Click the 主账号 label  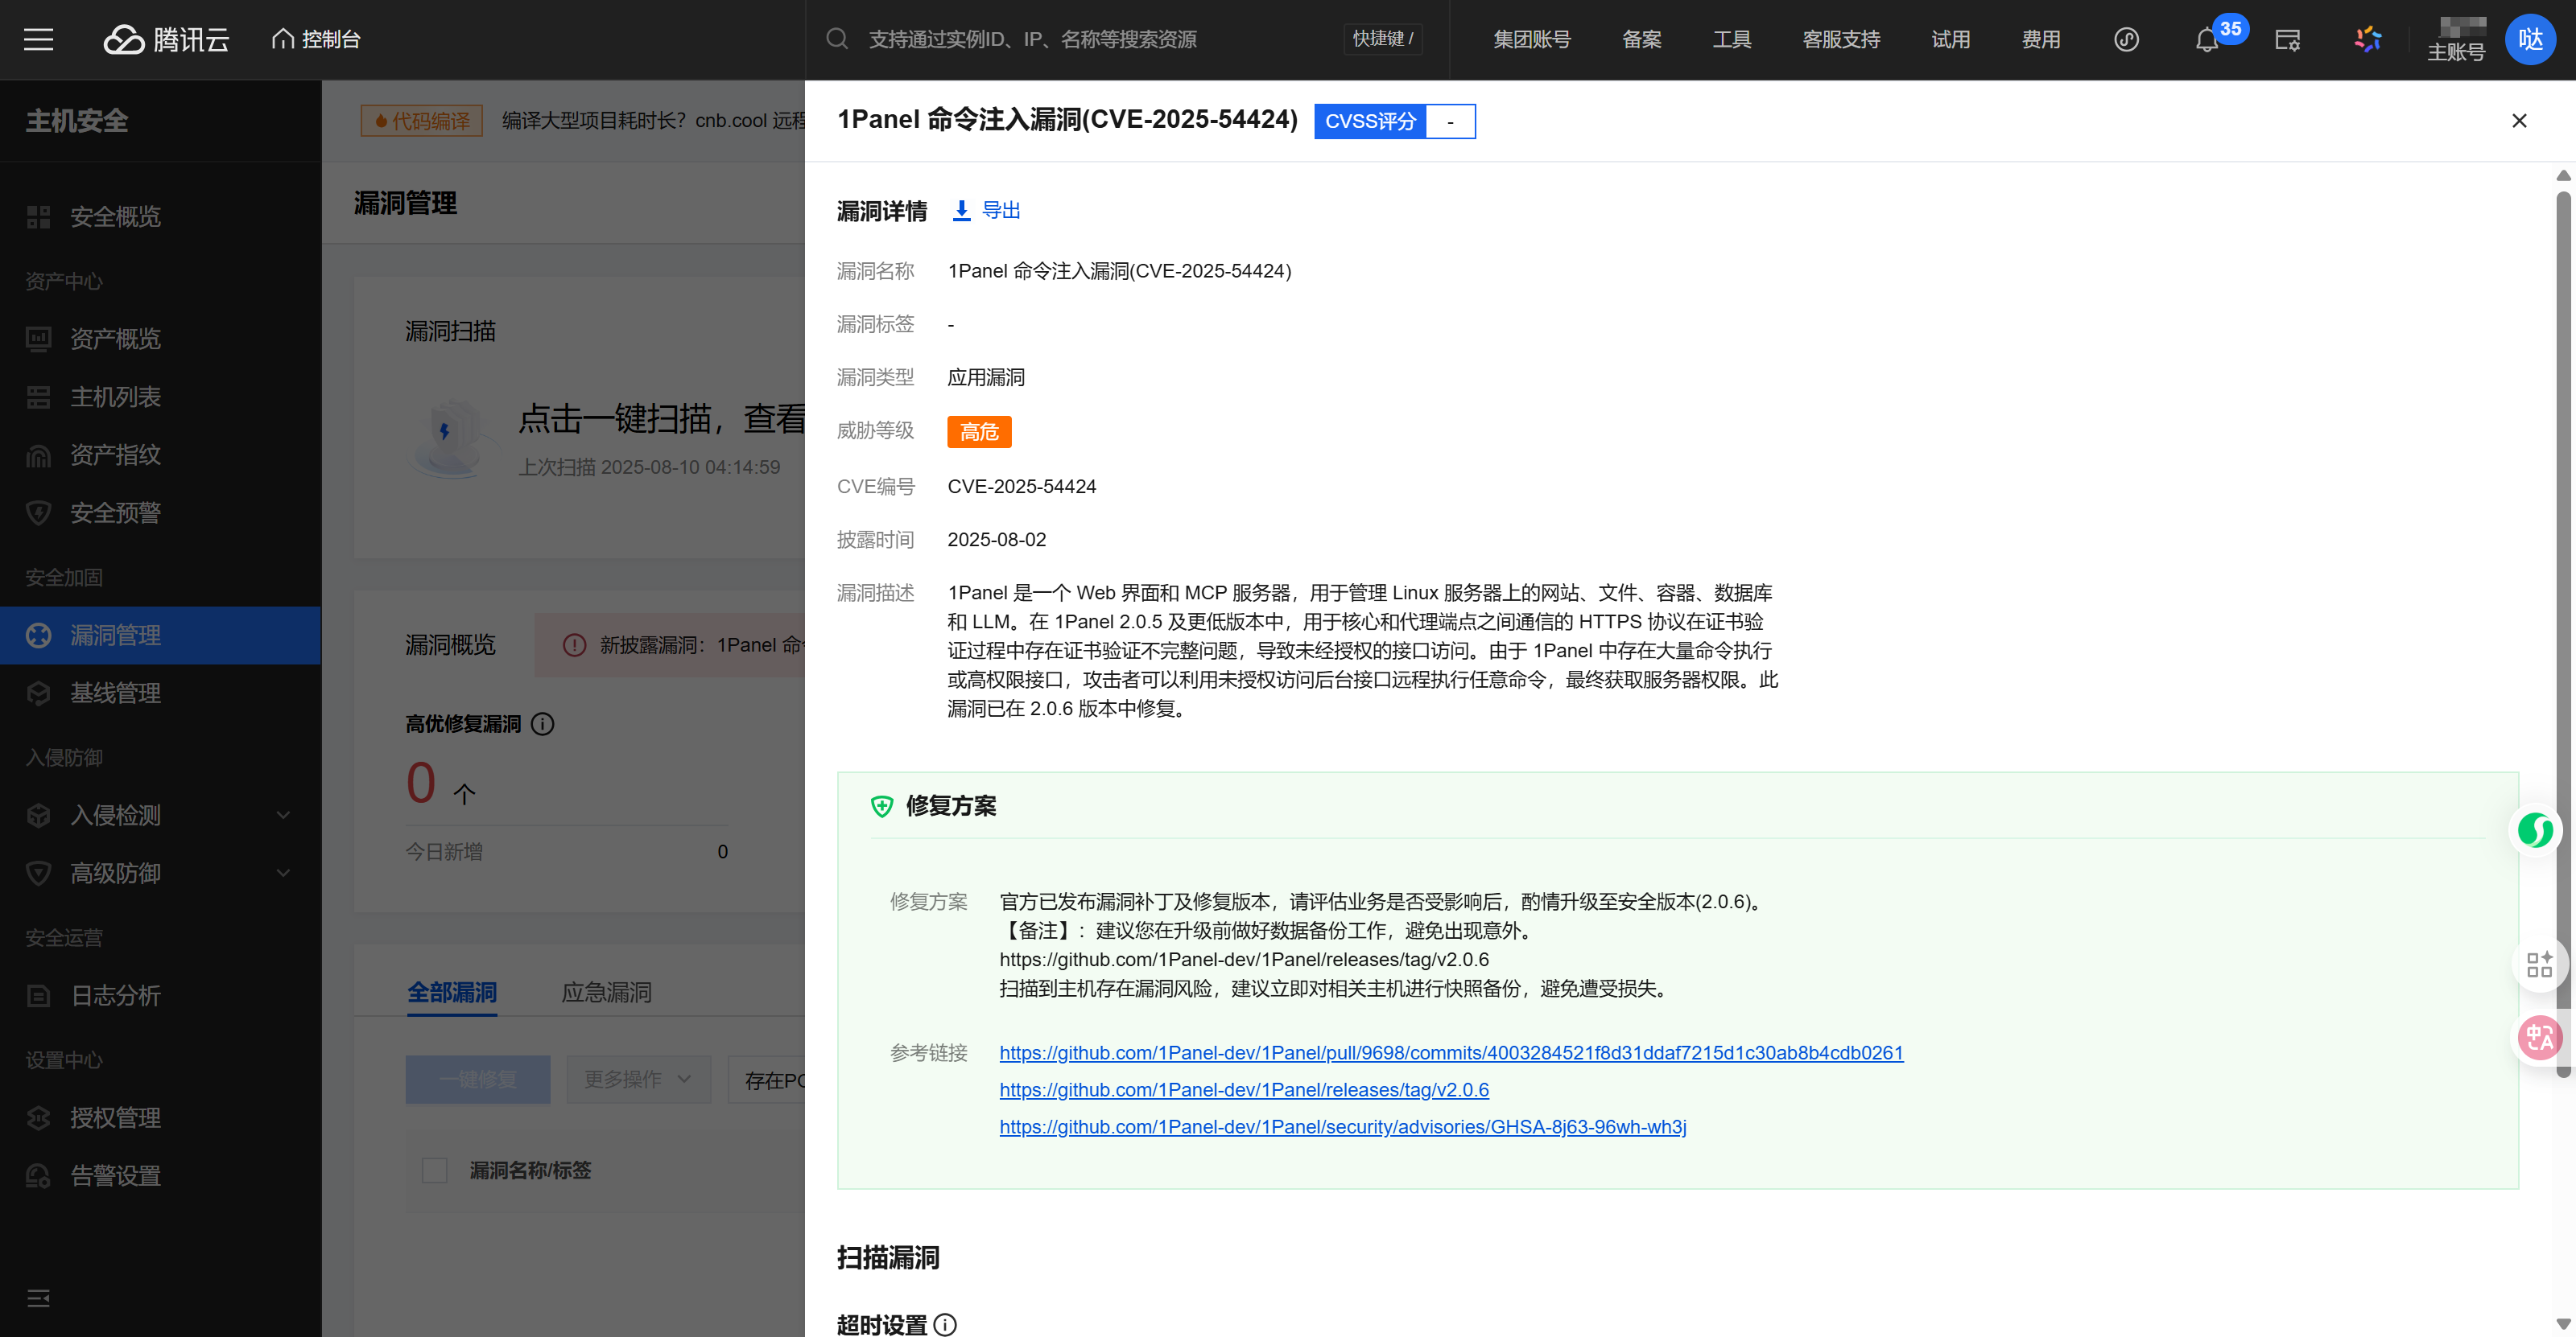pos(2456,52)
